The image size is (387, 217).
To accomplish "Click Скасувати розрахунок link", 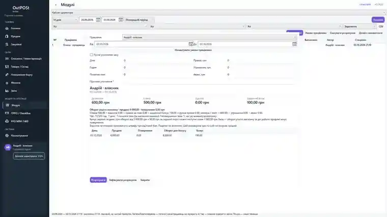I will (x=343, y=33).
